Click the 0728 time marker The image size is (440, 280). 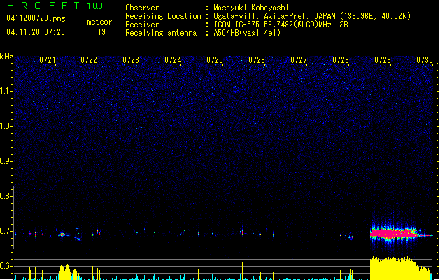(x=341, y=60)
